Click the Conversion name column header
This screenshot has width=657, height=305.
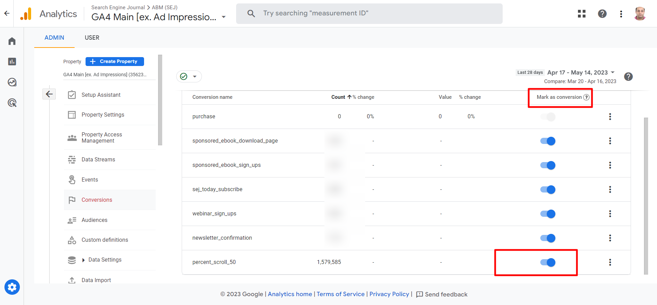tap(212, 97)
